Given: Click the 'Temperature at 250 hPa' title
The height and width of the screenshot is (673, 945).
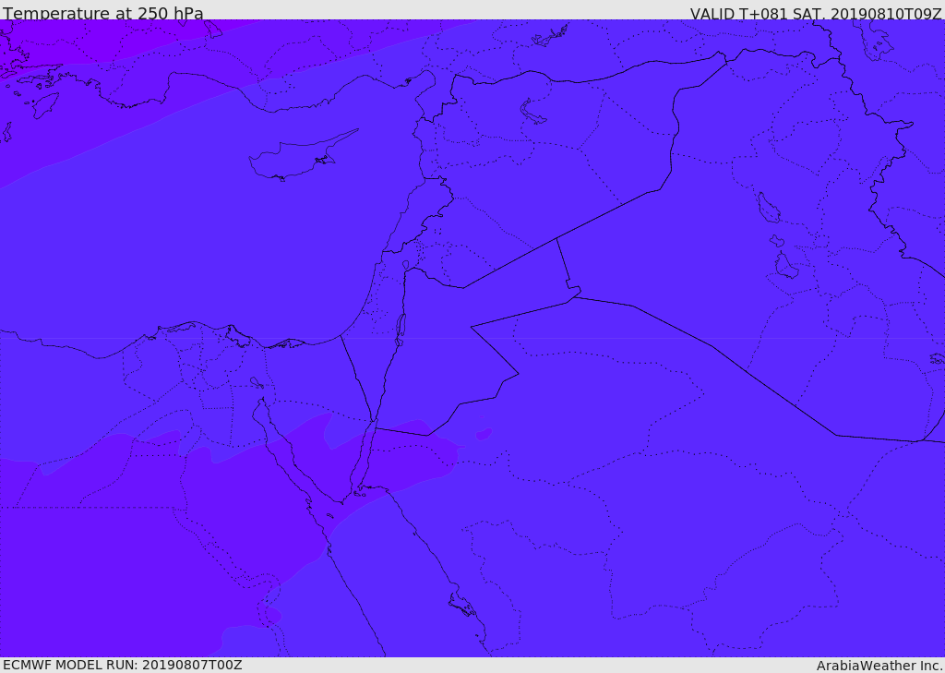Looking at the screenshot, I should 103,13.
